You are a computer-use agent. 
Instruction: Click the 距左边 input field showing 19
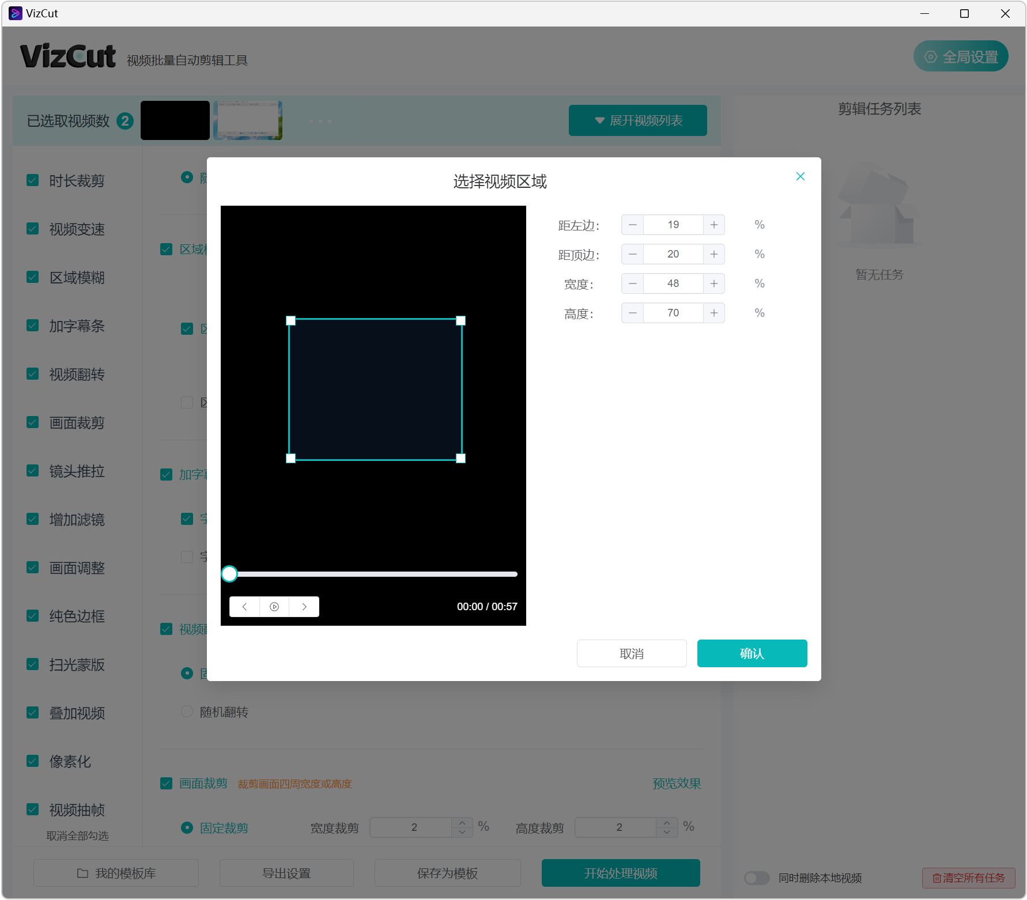[673, 225]
